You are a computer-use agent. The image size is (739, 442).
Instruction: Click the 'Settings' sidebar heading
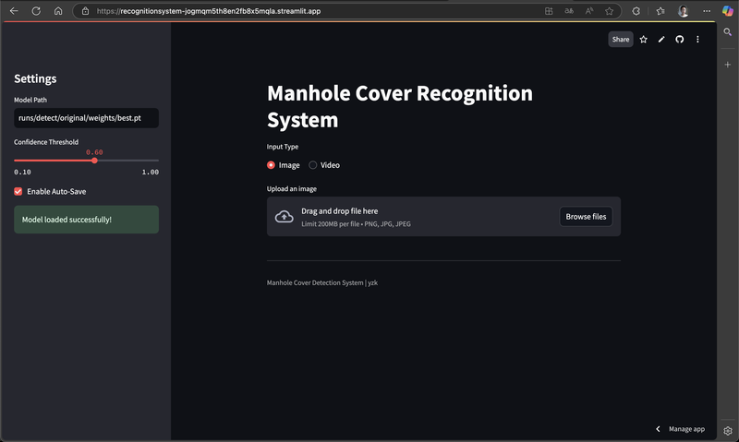coord(35,78)
